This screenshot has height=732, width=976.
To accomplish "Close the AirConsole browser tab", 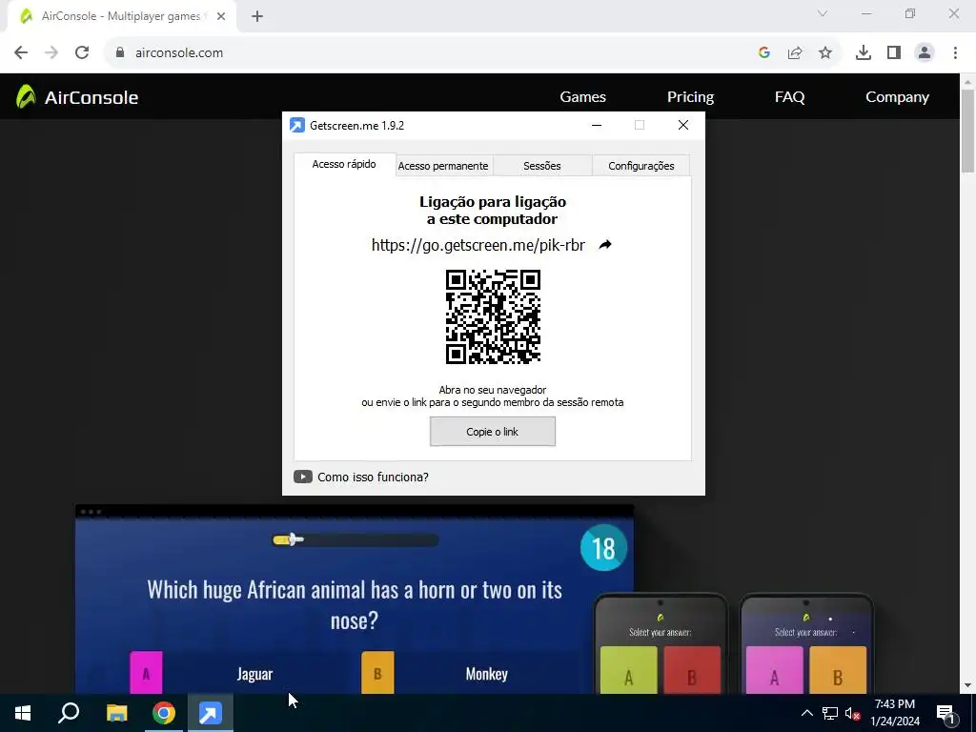I will tap(221, 16).
